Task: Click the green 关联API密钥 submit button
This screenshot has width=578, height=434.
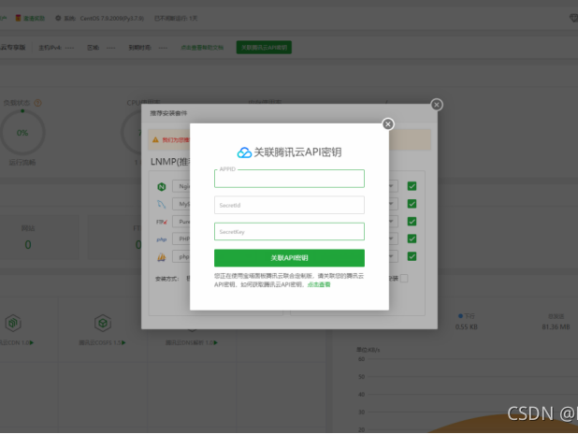Action: (289, 258)
